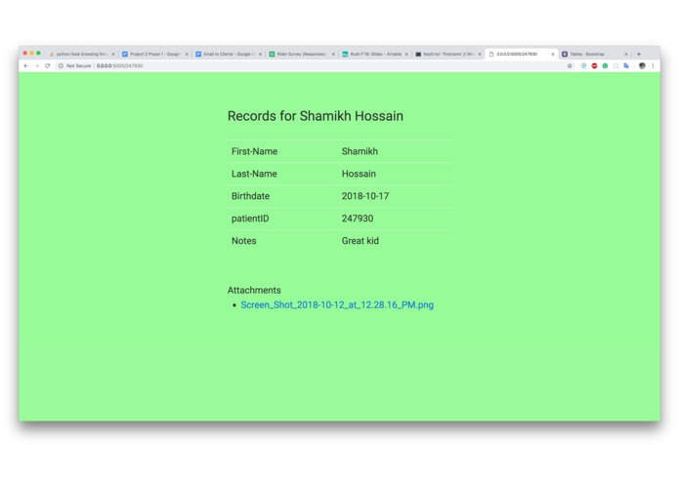The width and height of the screenshot is (679, 482).
Task: Click the First-Name label cell
Action: pos(254,151)
